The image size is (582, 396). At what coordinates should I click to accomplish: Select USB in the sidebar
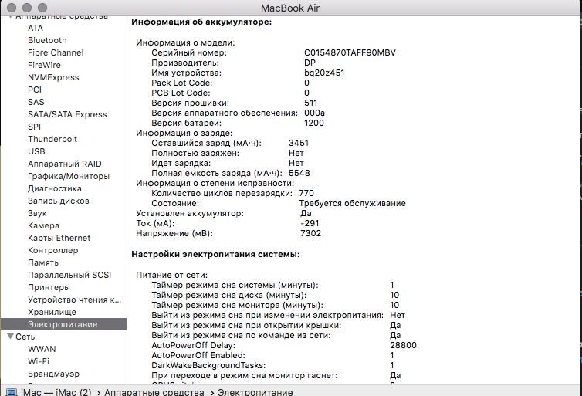(36, 151)
